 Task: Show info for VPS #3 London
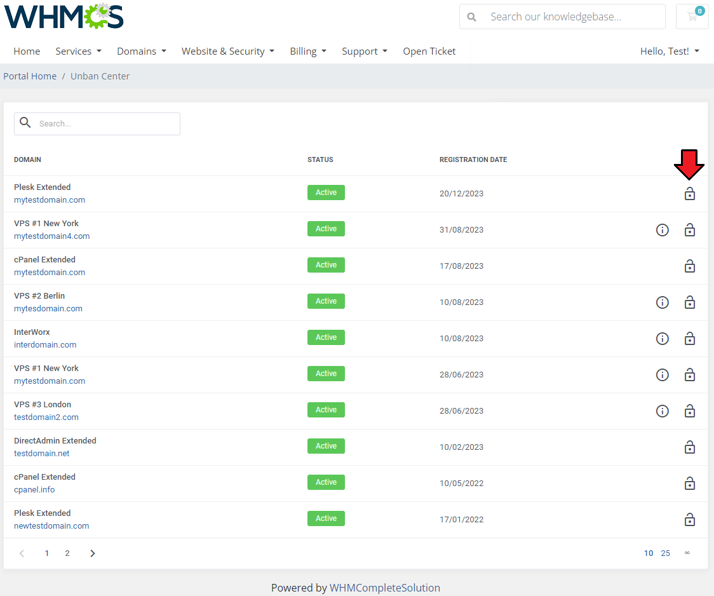coord(662,410)
